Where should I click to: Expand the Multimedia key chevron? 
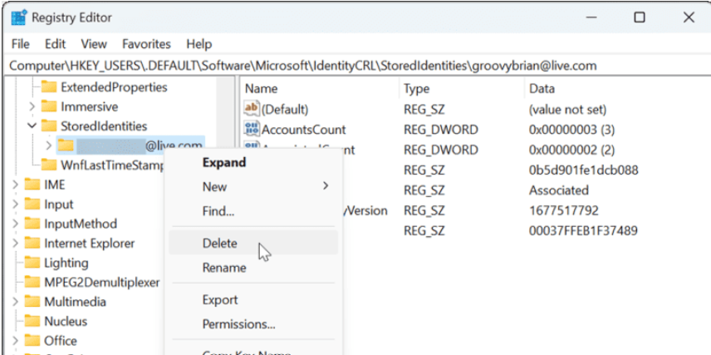tap(16, 302)
